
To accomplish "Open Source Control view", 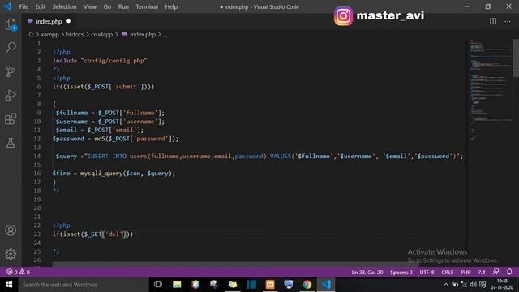I will [x=11, y=71].
